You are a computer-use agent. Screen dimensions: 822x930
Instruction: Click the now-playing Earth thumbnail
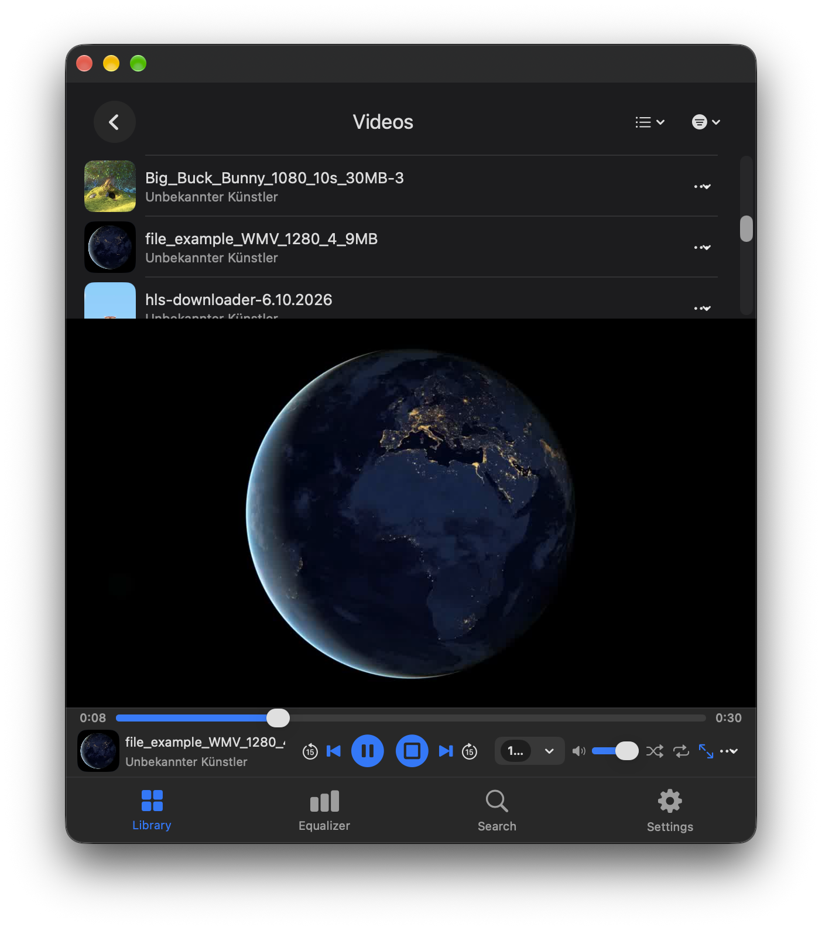click(98, 751)
